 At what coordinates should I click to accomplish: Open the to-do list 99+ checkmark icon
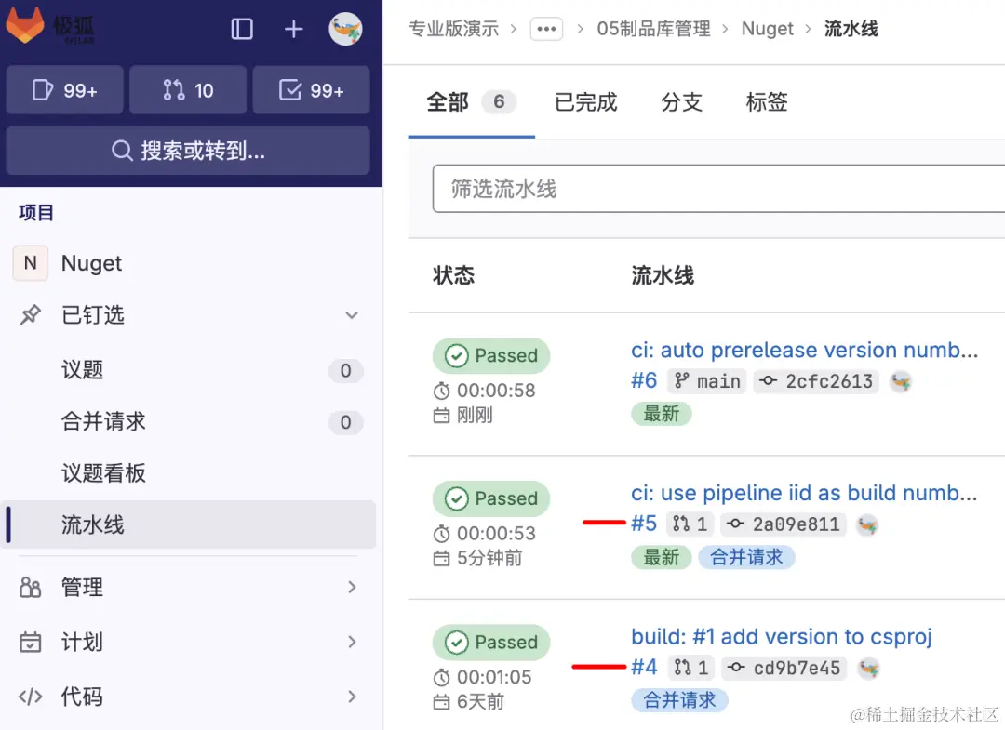311,89
